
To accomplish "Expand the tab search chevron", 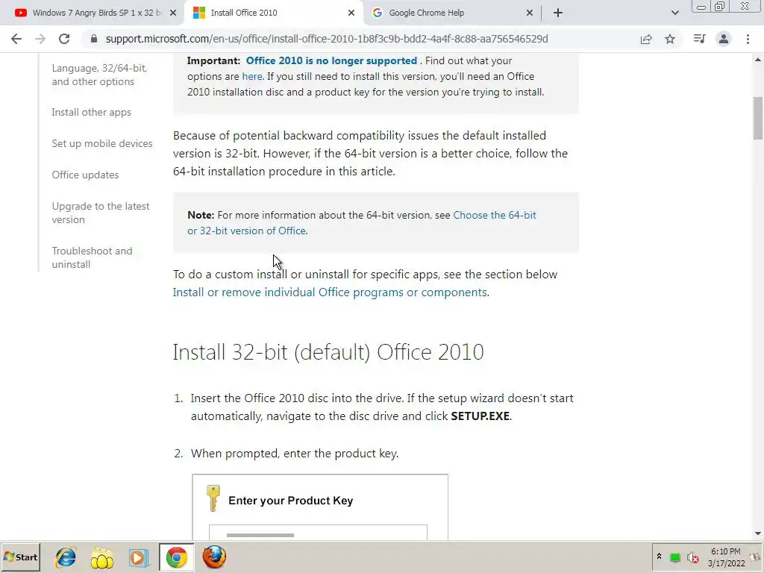I will [x=674, y=13].
